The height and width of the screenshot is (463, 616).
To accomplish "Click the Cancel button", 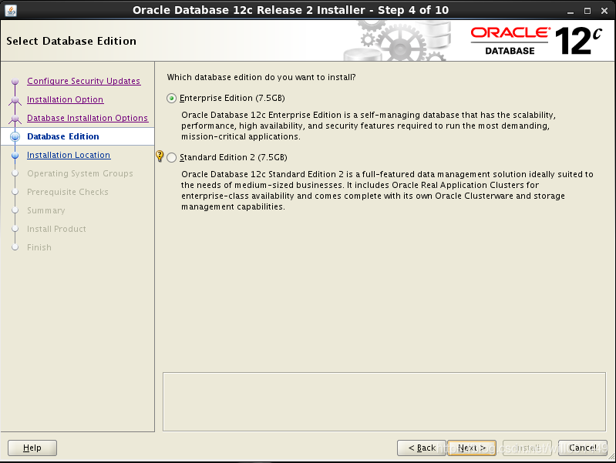I will click(583, 448).
